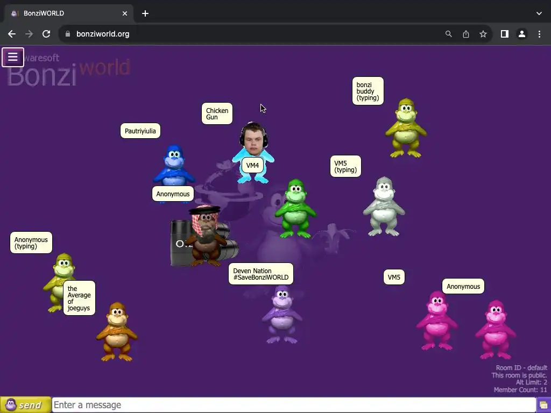Click the VM5 (typing) bubble
The width and height of the screenshot is (551, 413).
[x=345, y=166]
